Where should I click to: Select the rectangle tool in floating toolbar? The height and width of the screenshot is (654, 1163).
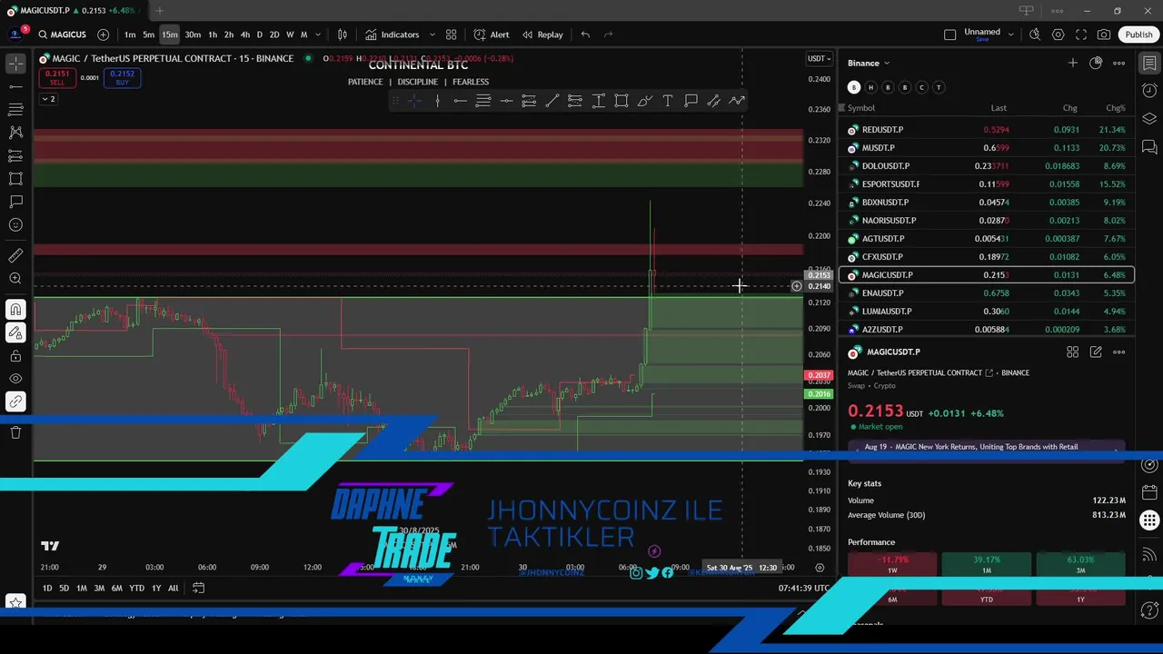621,101
